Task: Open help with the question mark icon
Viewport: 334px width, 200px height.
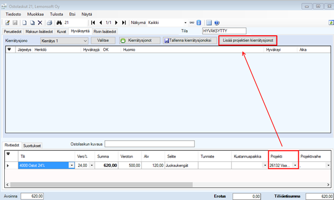Action: [217, 22]
